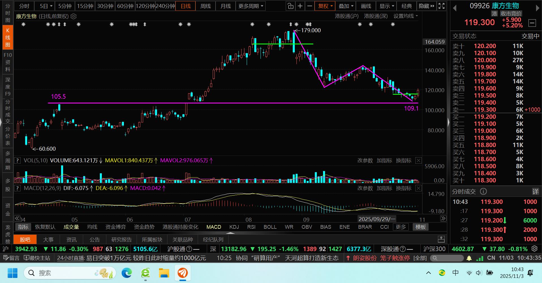Image resolution: width=542 pixels, height=283 pixels.
Task: Go to next stock with right arrow
Action: click(537, 8)
